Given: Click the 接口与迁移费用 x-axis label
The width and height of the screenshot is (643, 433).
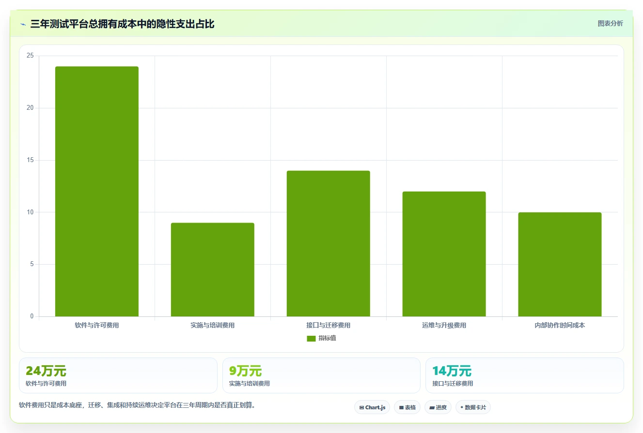Looking at the screenshot, I should coord(328,326).
